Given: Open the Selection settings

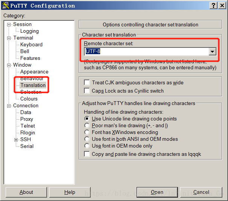Looking at the screenshot, I should tap(31, 92).
